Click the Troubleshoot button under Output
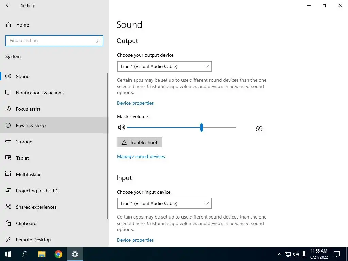Image resolution: width=348 pixels, height=261 pixels. 140,142
